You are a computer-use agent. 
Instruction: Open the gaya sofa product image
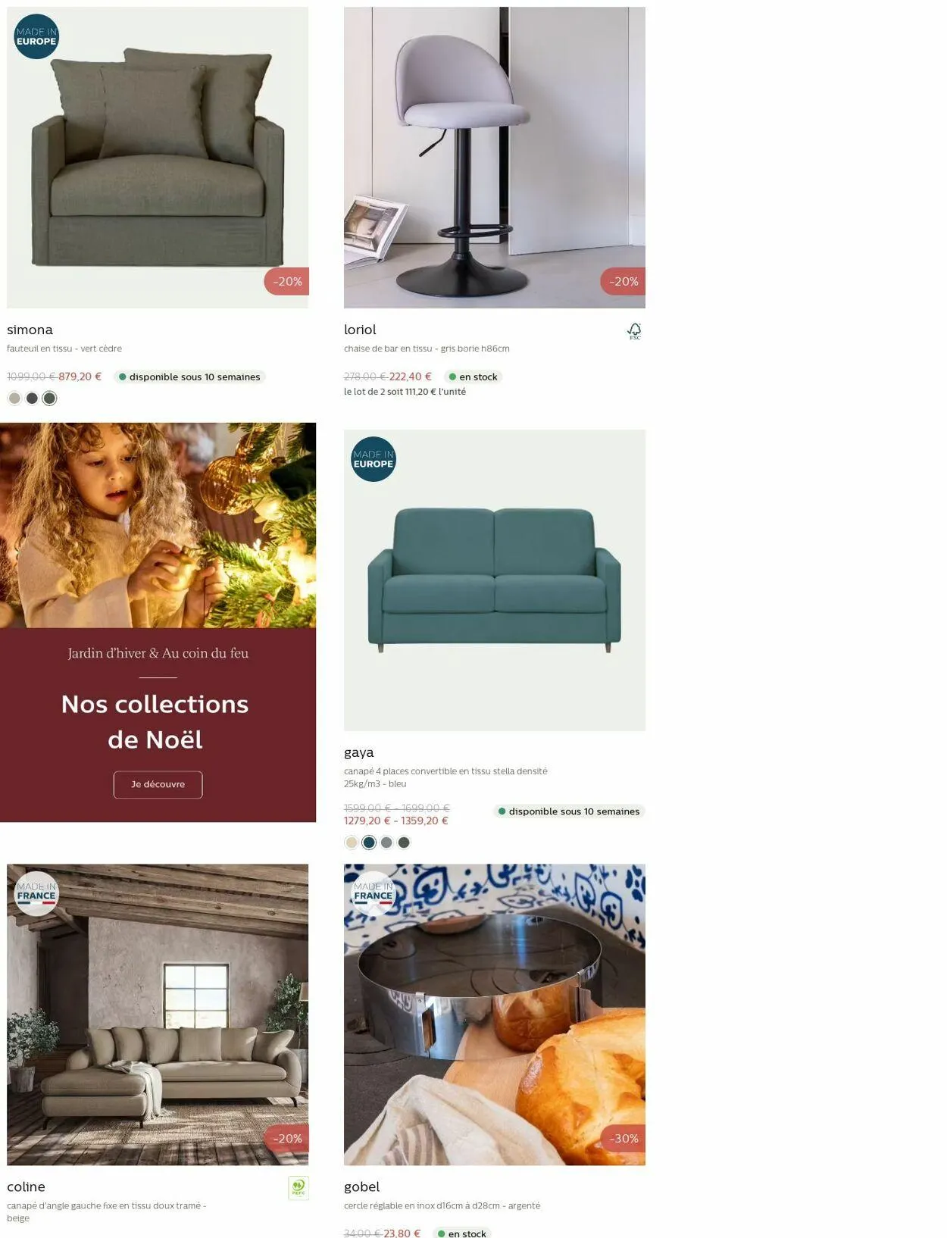[x=495, y=580]
